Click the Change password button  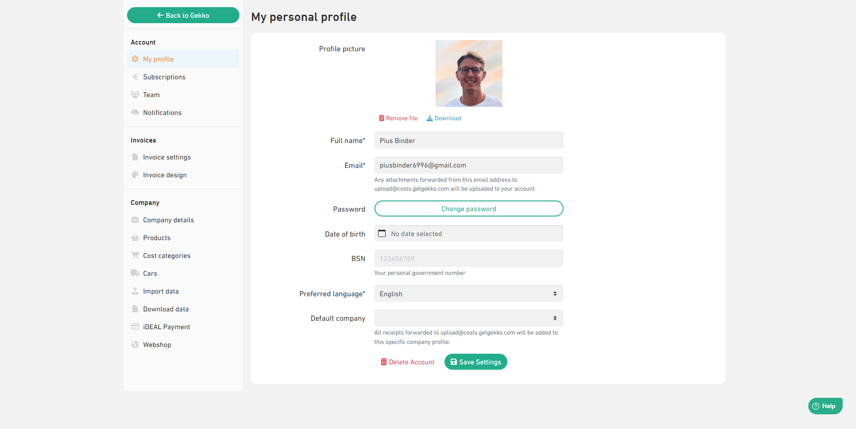click(x=469, y=208)
